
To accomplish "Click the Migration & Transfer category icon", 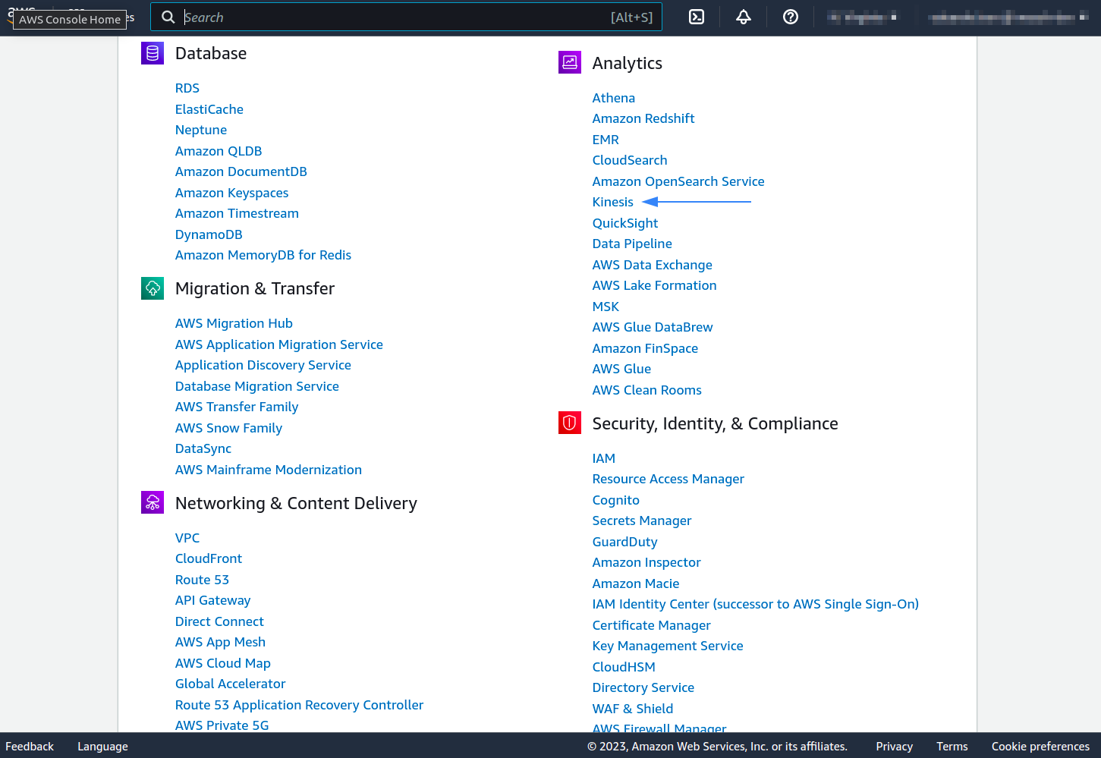I will coord(153,288).
